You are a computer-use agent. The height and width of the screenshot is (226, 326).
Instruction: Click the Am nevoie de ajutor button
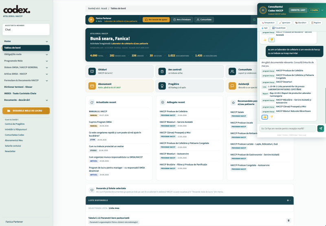pos(156,20)
